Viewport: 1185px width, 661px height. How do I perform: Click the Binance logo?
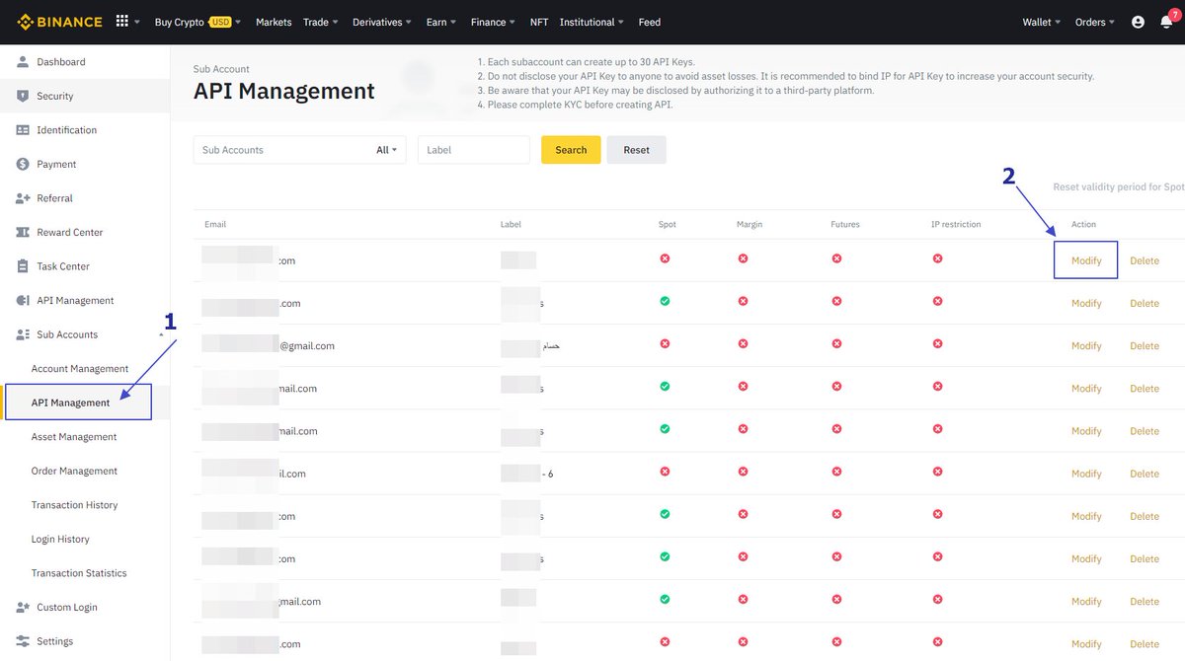tap(58, 22)
